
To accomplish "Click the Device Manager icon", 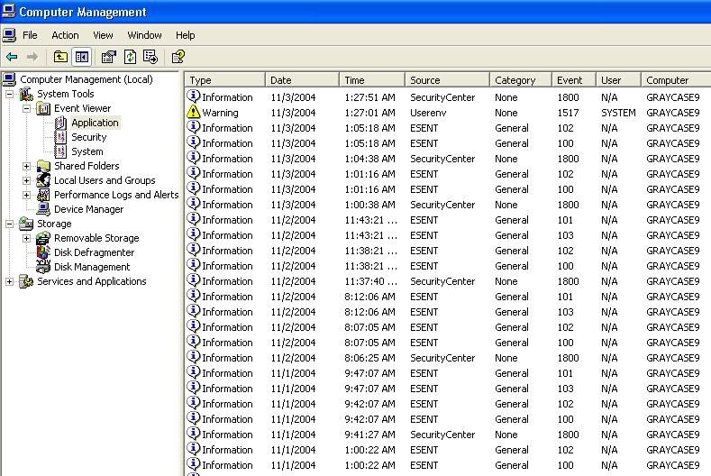I will click(43, 209).
